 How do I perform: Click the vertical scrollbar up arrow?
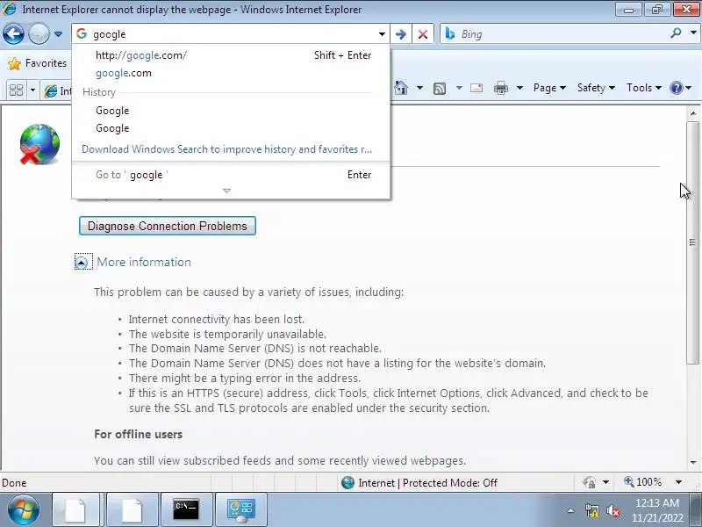pos(693,113)
